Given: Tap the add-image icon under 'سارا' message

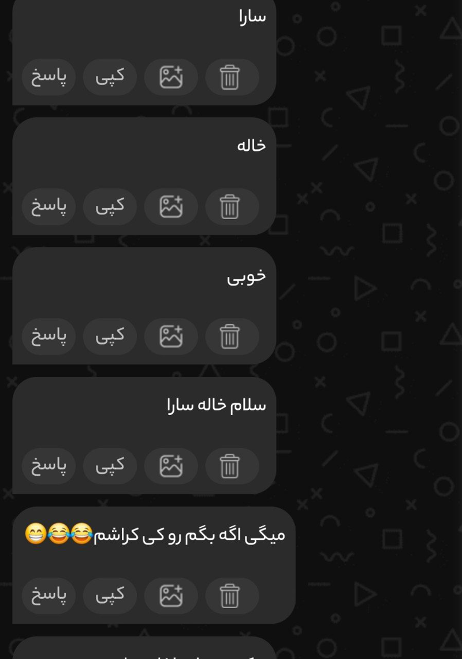Looking at the screenshot, I should [171, 77].
